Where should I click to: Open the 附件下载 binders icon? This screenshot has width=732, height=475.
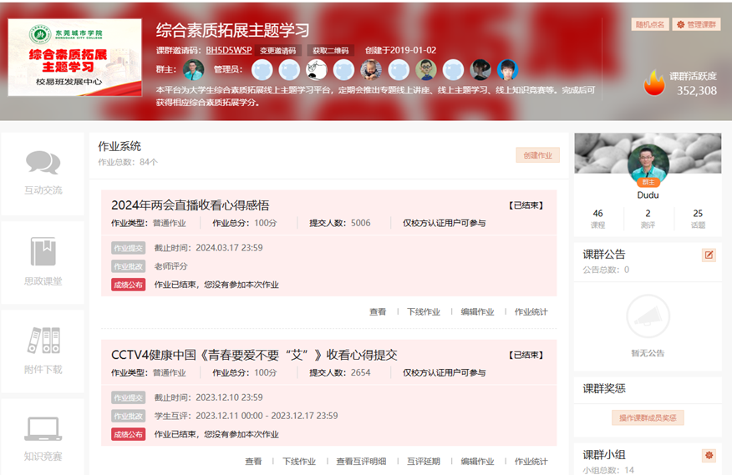[43, 340]
